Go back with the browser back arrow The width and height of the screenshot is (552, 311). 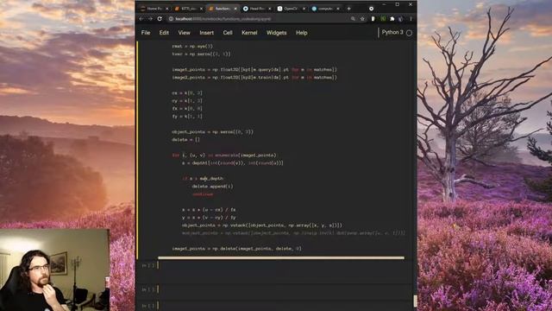click(x=141, y=19)
